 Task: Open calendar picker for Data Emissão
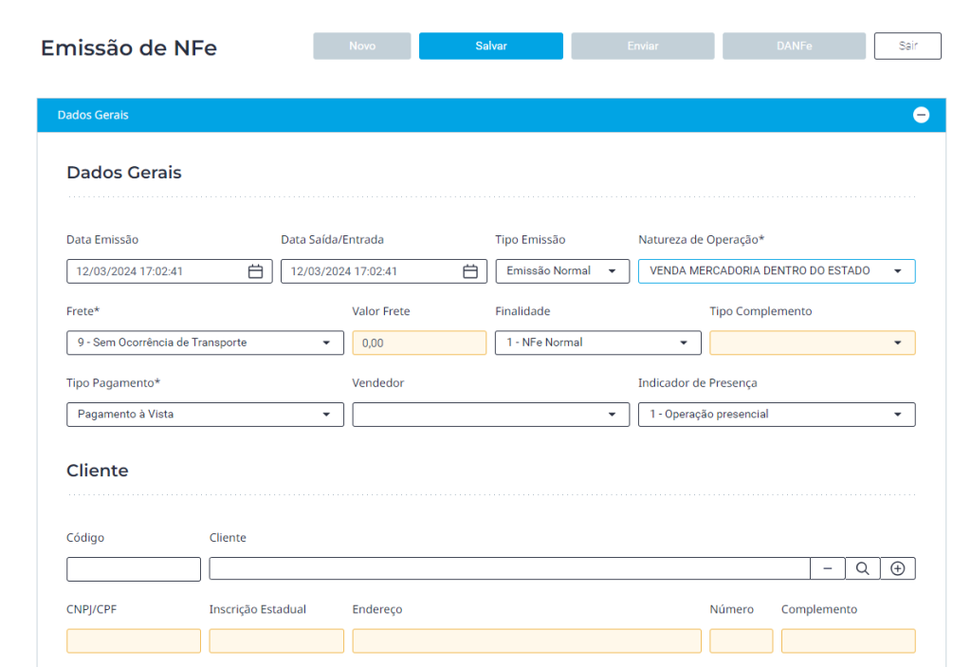point(255,271)
